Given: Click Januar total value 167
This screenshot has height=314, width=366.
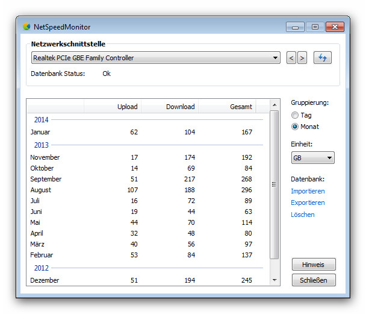Looking at the screenshot, I should pos(247,132).
